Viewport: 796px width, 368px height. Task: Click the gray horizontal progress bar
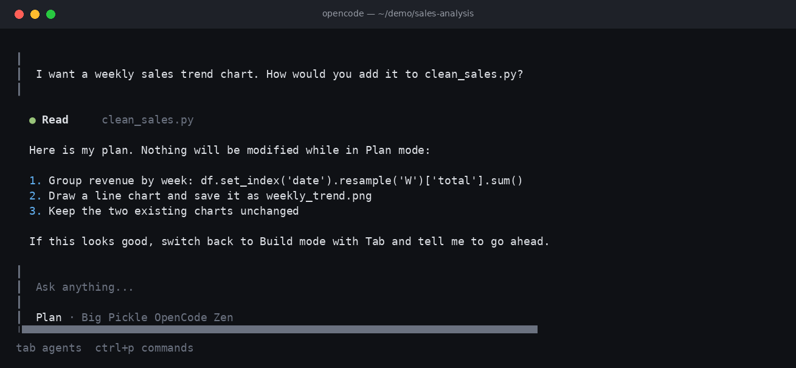pyautogui.click(x=280, y=329)
